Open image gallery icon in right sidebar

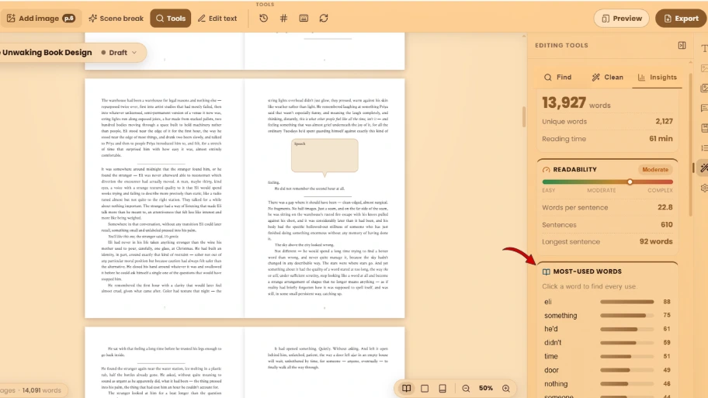(x=703, y=88)
